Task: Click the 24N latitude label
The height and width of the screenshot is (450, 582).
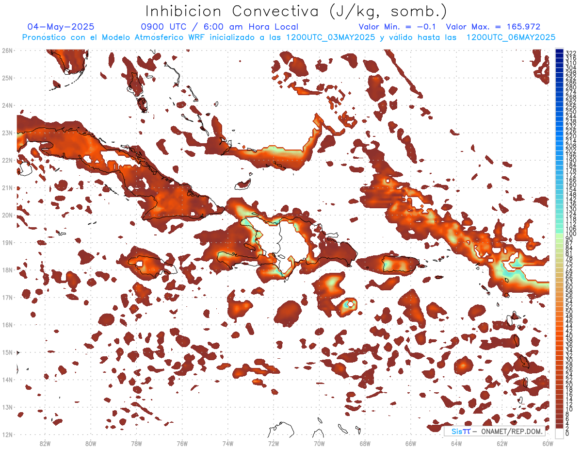Action: 7,105
